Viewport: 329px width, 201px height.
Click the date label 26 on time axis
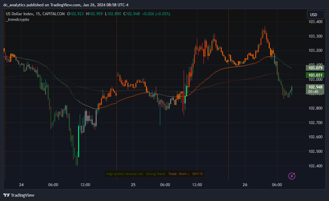pyautogui.click(x=245, y=185)
